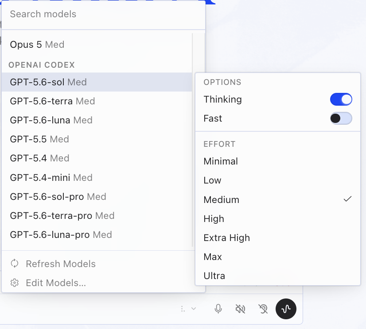Select Medium effort with checkmark
This screenshot has width=366, height=329.
278,200
